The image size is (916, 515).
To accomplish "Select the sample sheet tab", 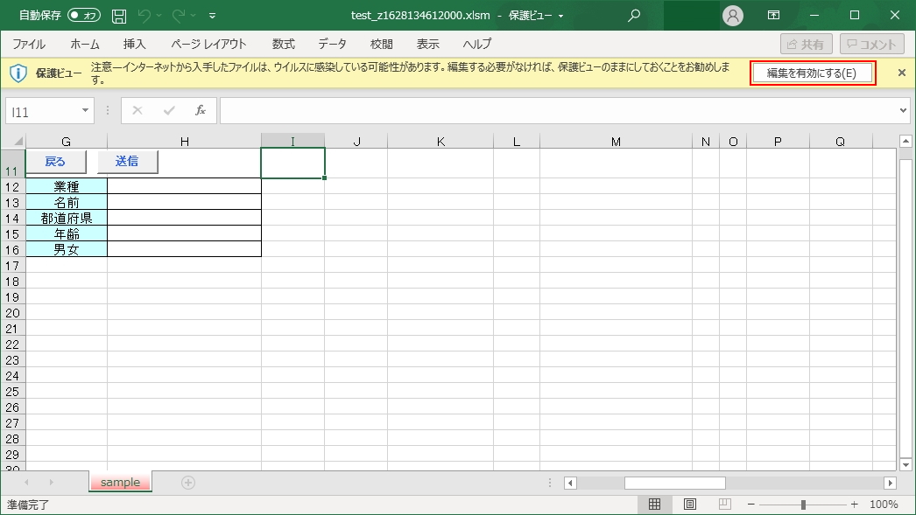I will [x=120, y=483].
